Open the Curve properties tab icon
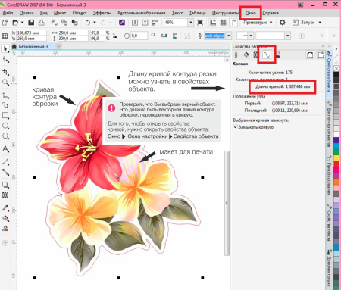This screenshot has height=290, width=341. pyautogui.click(x=267, y=55)
